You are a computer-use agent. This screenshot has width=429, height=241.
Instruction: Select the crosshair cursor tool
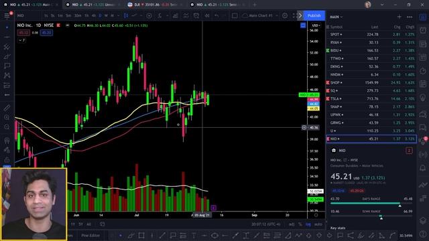tap(7, 27)
